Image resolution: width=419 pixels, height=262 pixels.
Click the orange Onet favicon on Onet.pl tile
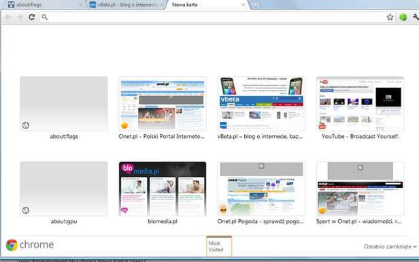coord(124,125)
